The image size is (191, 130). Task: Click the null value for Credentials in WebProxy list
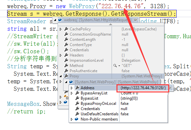tap(124, 109)
